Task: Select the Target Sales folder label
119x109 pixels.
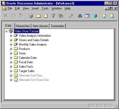Action: coord(27,71)
